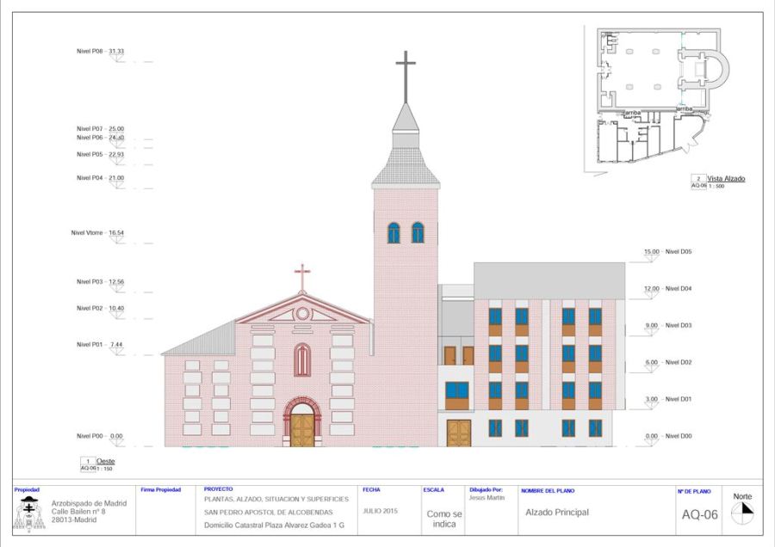
Task: Click the Alzado Principal sheet name
Action: (557, 513)
